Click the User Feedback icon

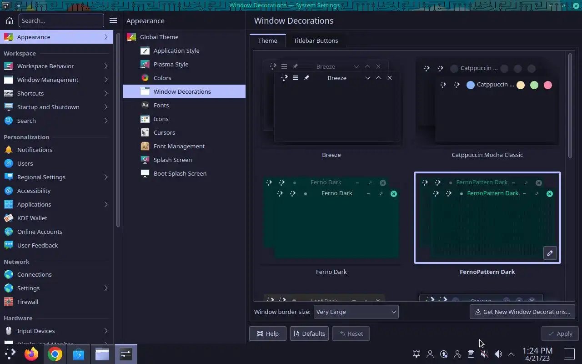8,245
